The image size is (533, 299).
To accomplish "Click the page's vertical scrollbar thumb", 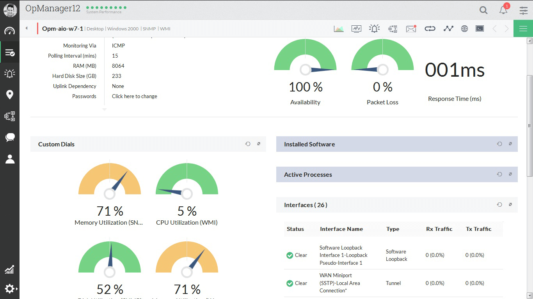I will pyautogui.click(x=529, y=125).
